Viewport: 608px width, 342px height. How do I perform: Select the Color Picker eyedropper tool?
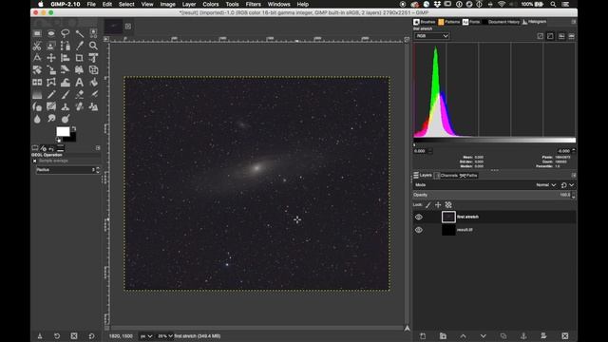[x=79, y=47]
